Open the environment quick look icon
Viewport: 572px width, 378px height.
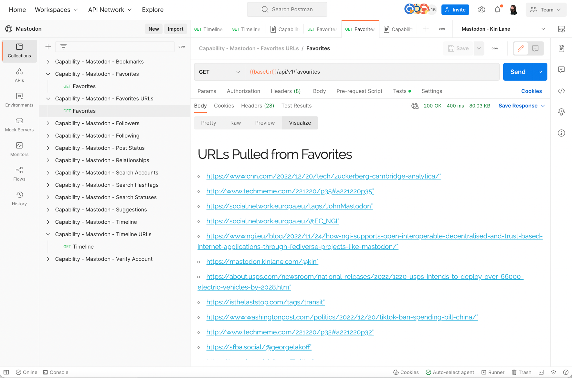(562, 29)
